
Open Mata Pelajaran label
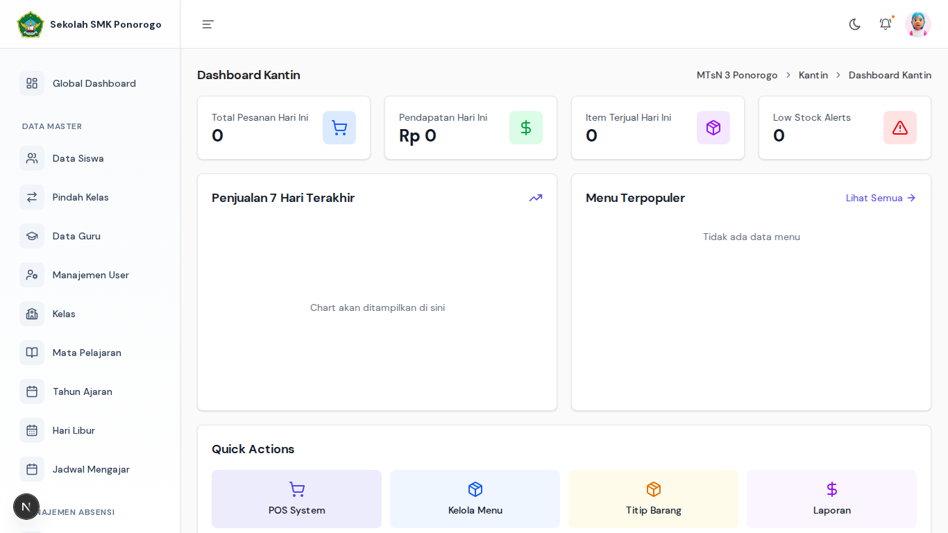(x=87, y=353)
